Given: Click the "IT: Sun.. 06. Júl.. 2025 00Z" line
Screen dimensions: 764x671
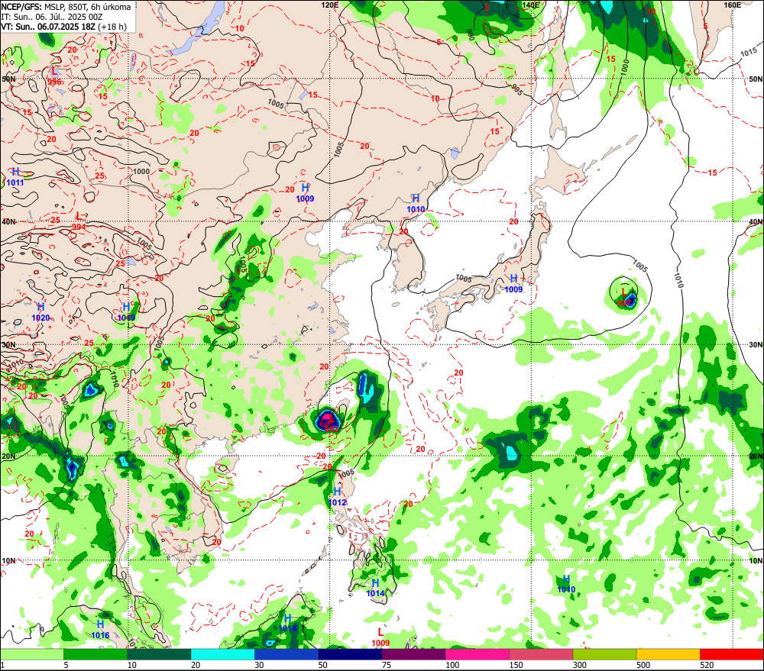Looking at the screenshot, I should (52, 17).
